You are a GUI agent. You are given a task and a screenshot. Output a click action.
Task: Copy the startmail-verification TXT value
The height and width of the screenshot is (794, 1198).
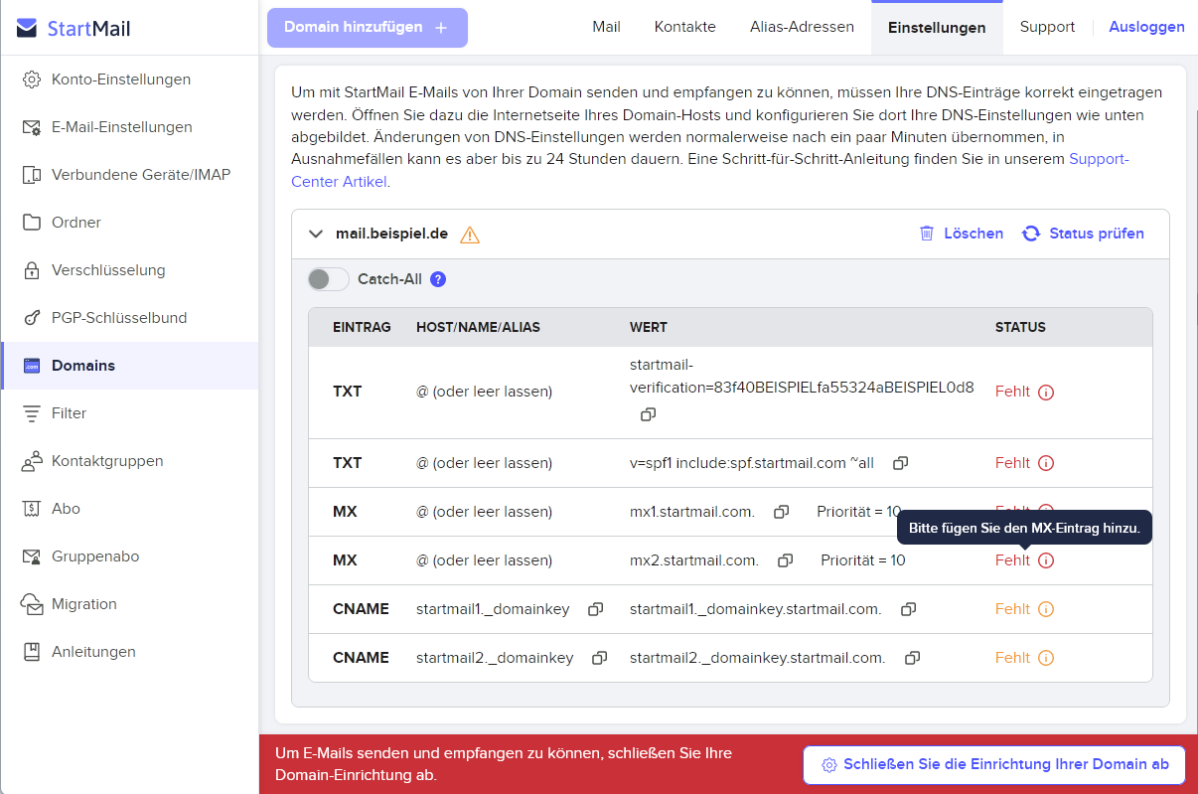[x=648, y=413]
